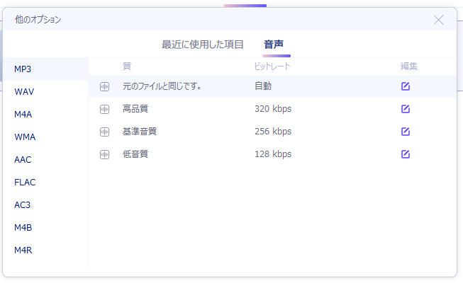This screenshot has width=463, height=283.
Task: Pick the AC3 format
Action: point(46,205)
